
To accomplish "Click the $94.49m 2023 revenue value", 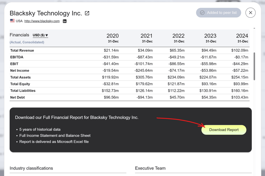I will tap(209, 50).
